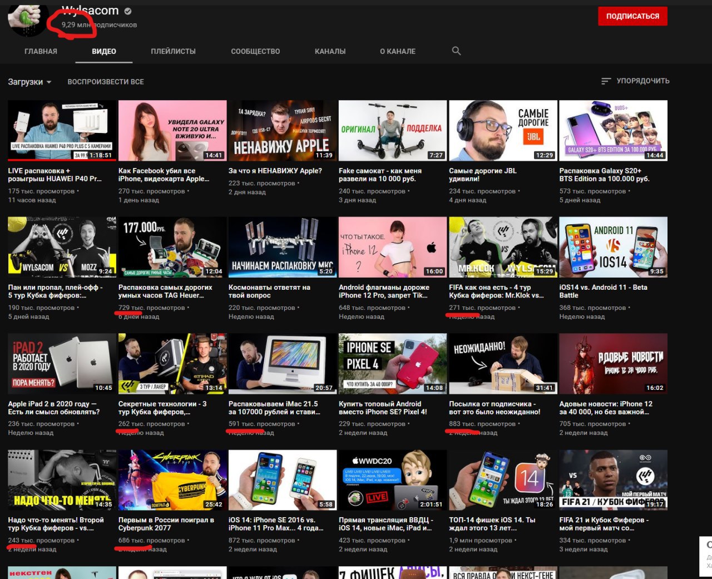
Task: Click the verified checkmark badge next to Wylsacom
Action: 128,11
